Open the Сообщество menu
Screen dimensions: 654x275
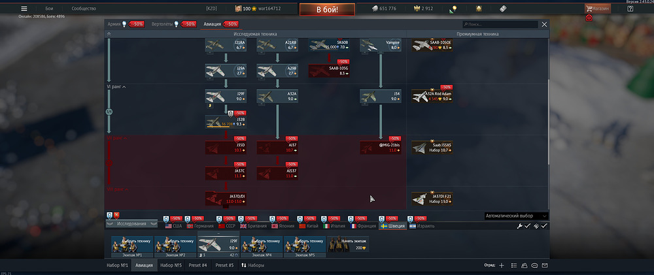[84, 8]
